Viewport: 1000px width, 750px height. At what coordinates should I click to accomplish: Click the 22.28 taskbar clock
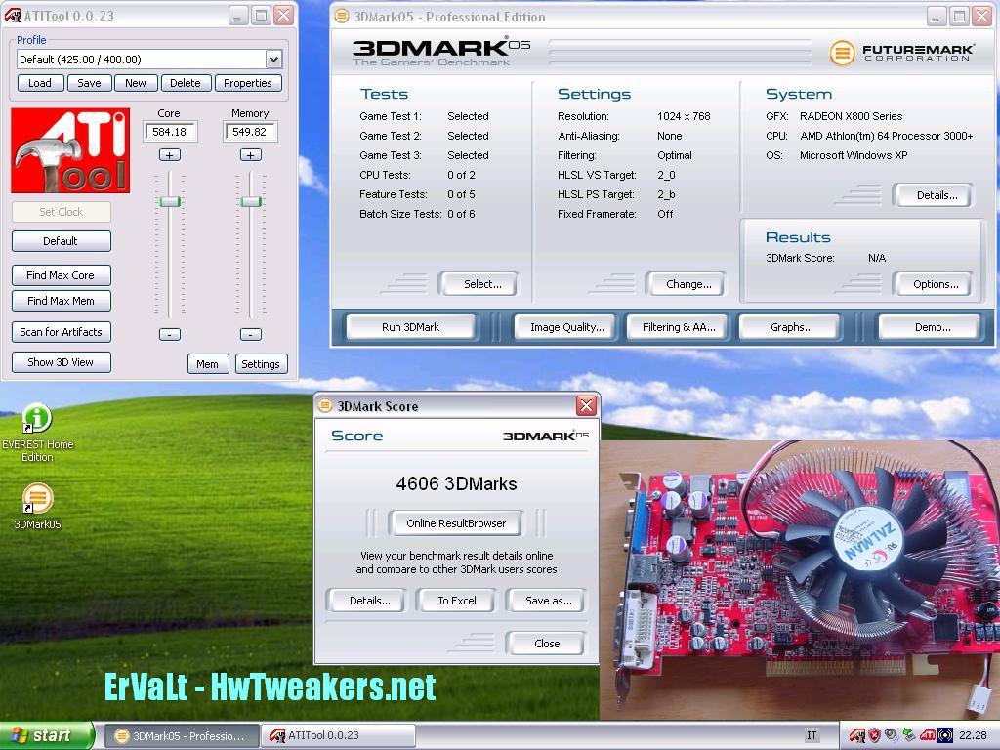coord(973,736)
